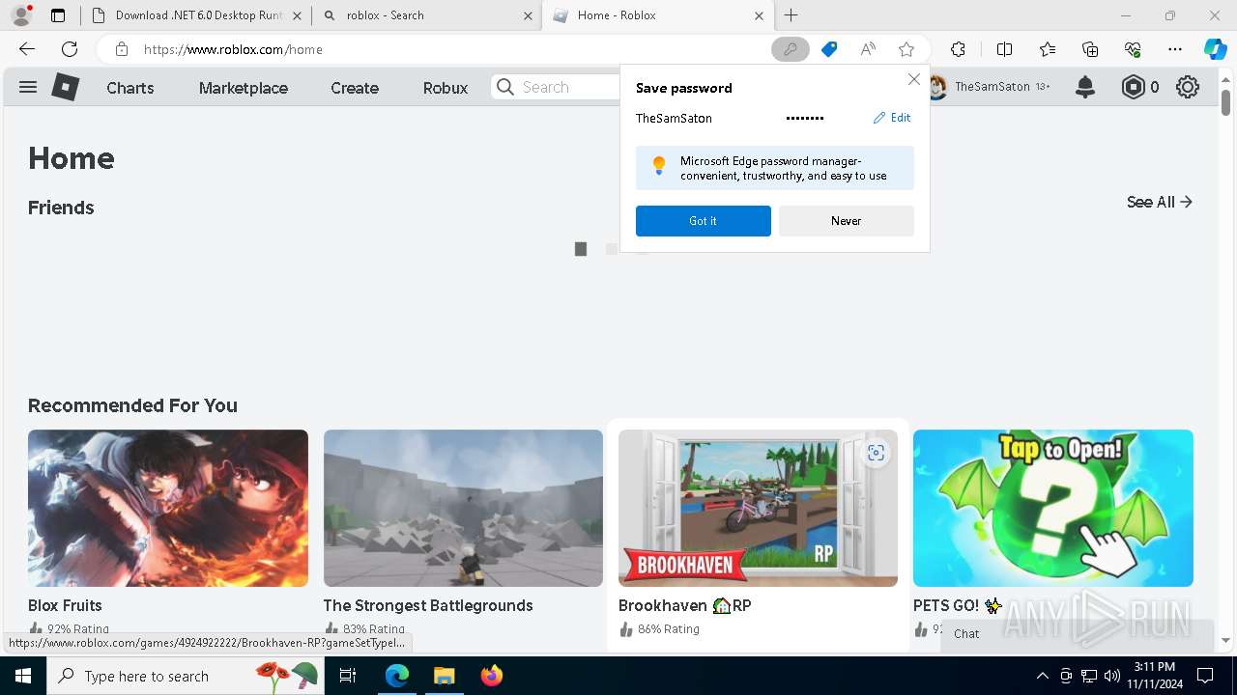The height and width of the screenshot is (695, 1237).
Task: Open the Blox Fruits game thumbnail
Action: [168, 508]
